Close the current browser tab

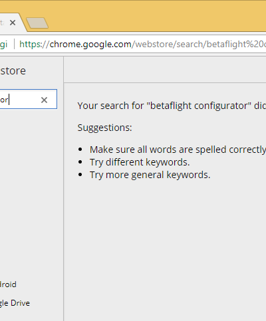[x=13, y=23]
